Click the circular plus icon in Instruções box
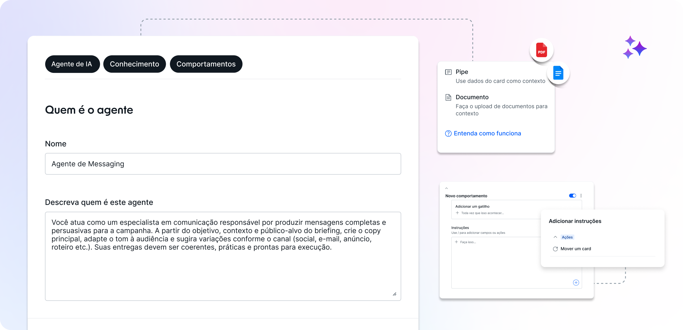The height and width of the screenshot is (330, 683). point(576,283)
